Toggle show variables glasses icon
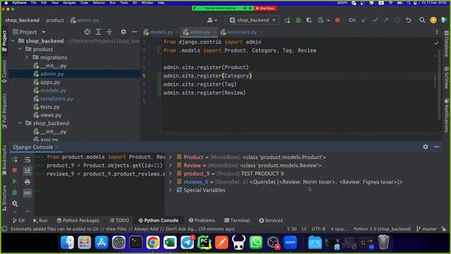This screenshot has height=254, width=451. (27, 193)
